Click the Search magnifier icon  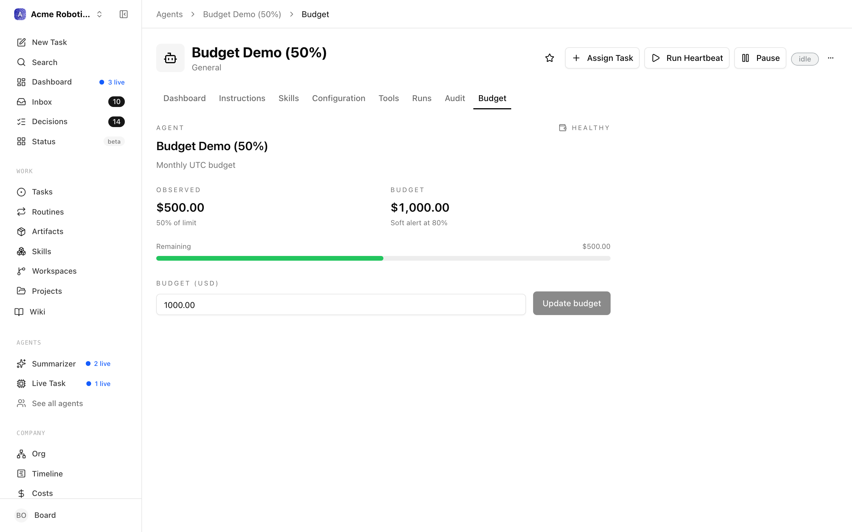[22, 62]
